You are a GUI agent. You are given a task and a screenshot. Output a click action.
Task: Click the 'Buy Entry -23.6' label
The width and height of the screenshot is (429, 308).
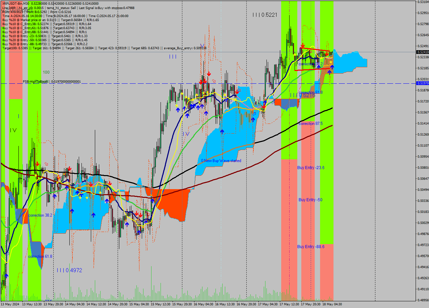point(311,167)
